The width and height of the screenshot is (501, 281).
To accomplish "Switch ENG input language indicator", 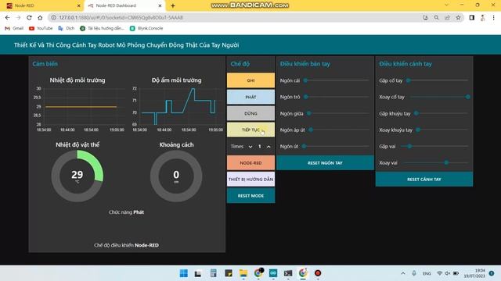I will (x=427, y=273).
